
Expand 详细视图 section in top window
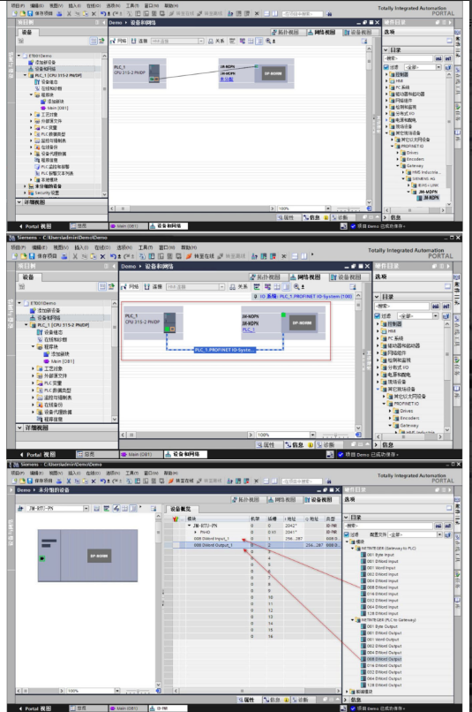(19, 201)
